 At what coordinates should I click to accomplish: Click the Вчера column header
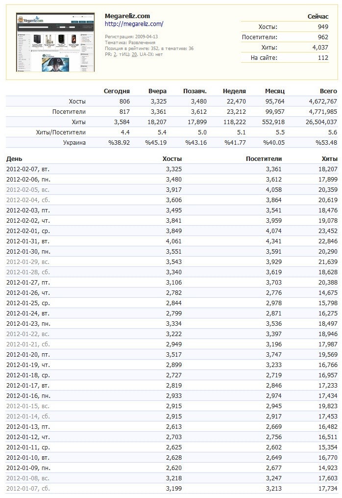157,91
